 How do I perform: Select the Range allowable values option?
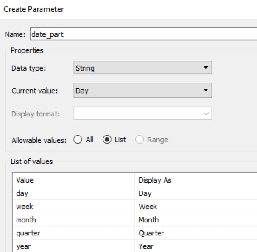pyautogui.click(x=140, y=140)
